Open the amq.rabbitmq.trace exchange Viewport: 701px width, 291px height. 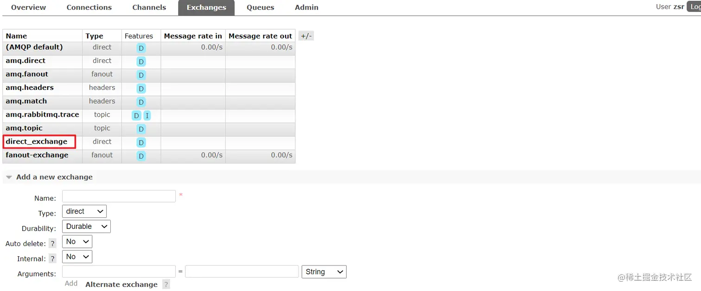click(42, 114)
